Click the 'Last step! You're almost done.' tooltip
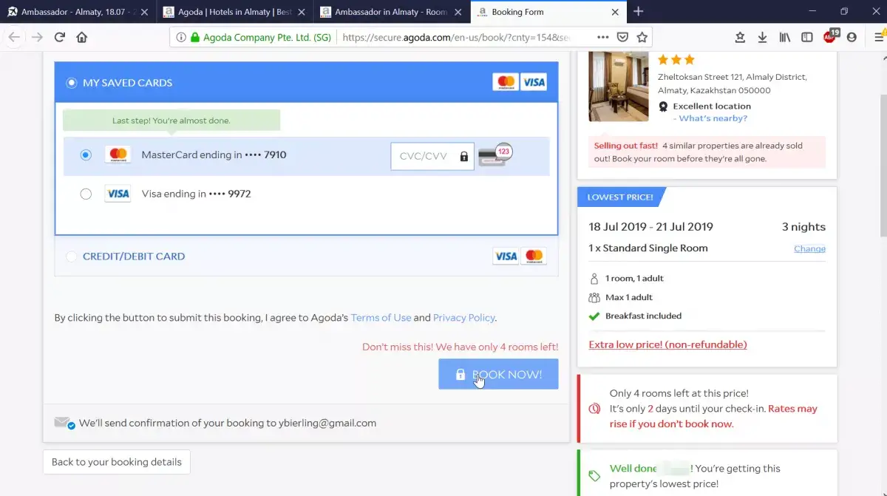 pos(171,120)
